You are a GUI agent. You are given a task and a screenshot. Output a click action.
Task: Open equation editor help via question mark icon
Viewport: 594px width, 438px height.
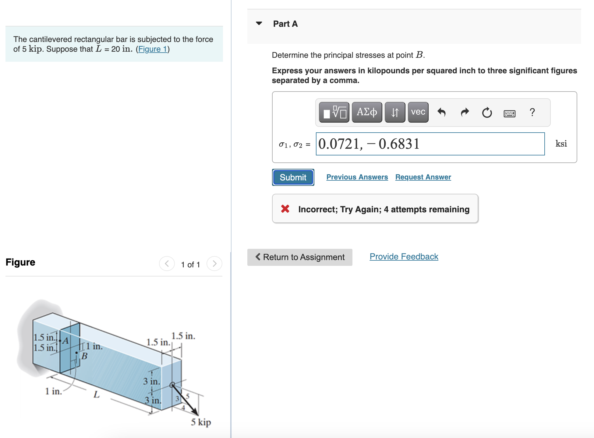[532, 112]
